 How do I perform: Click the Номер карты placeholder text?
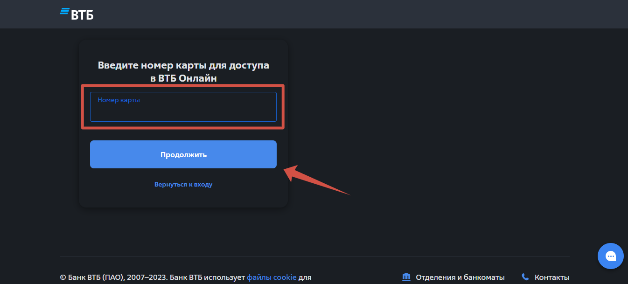118,99
